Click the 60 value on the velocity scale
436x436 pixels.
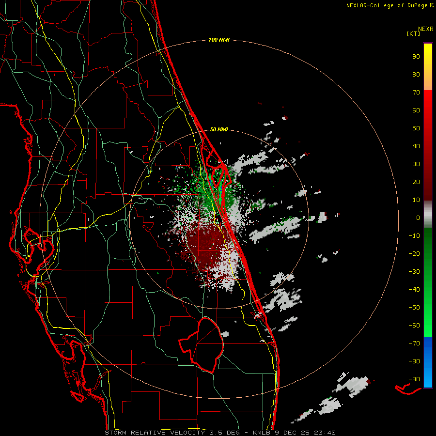[416, 110]
